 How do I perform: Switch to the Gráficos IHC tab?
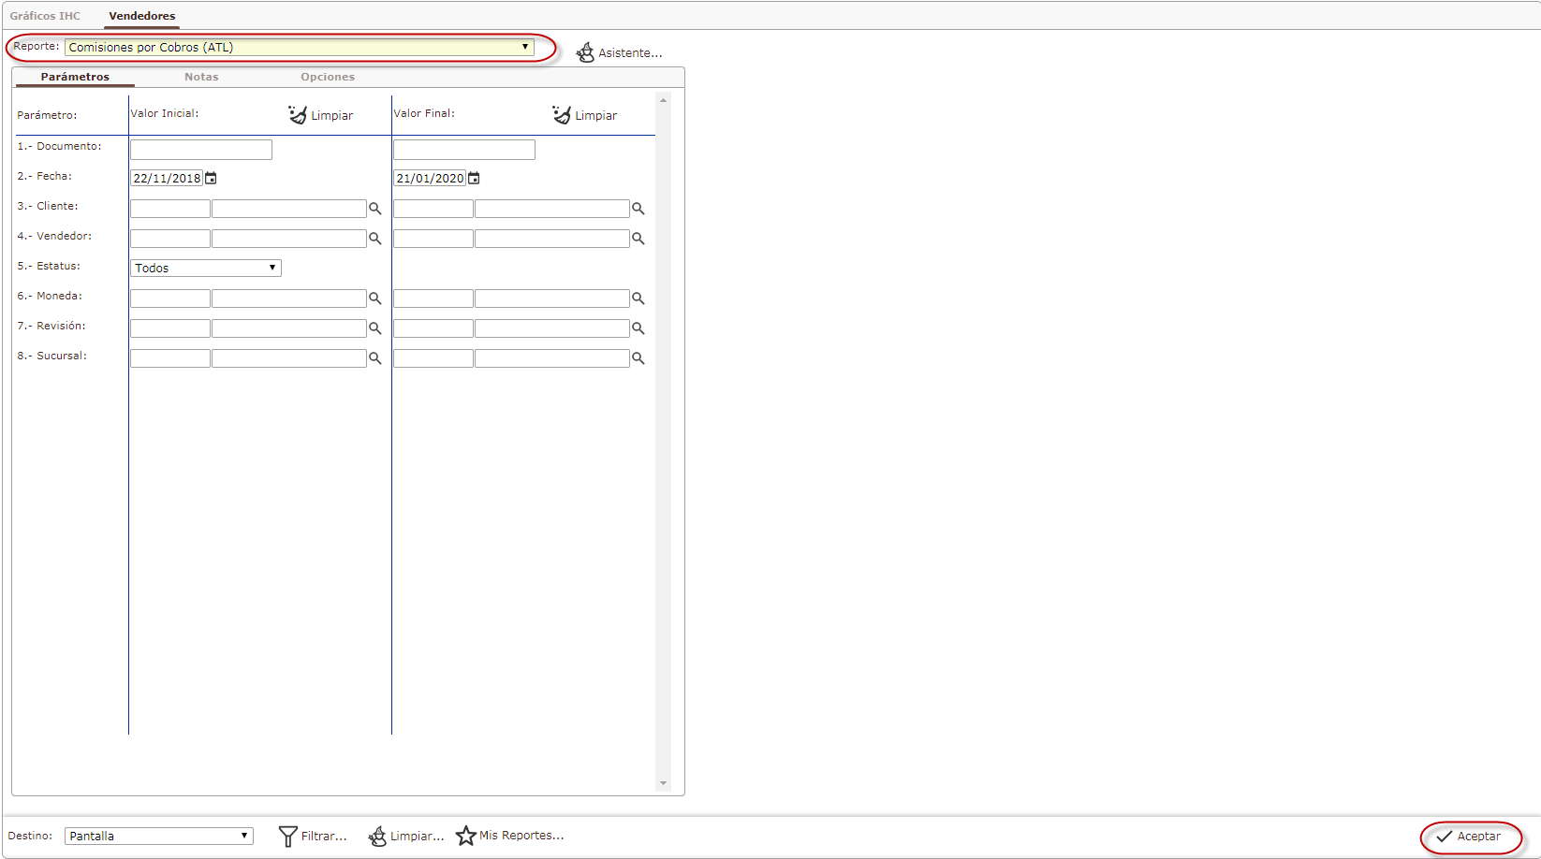coord(45,16)
